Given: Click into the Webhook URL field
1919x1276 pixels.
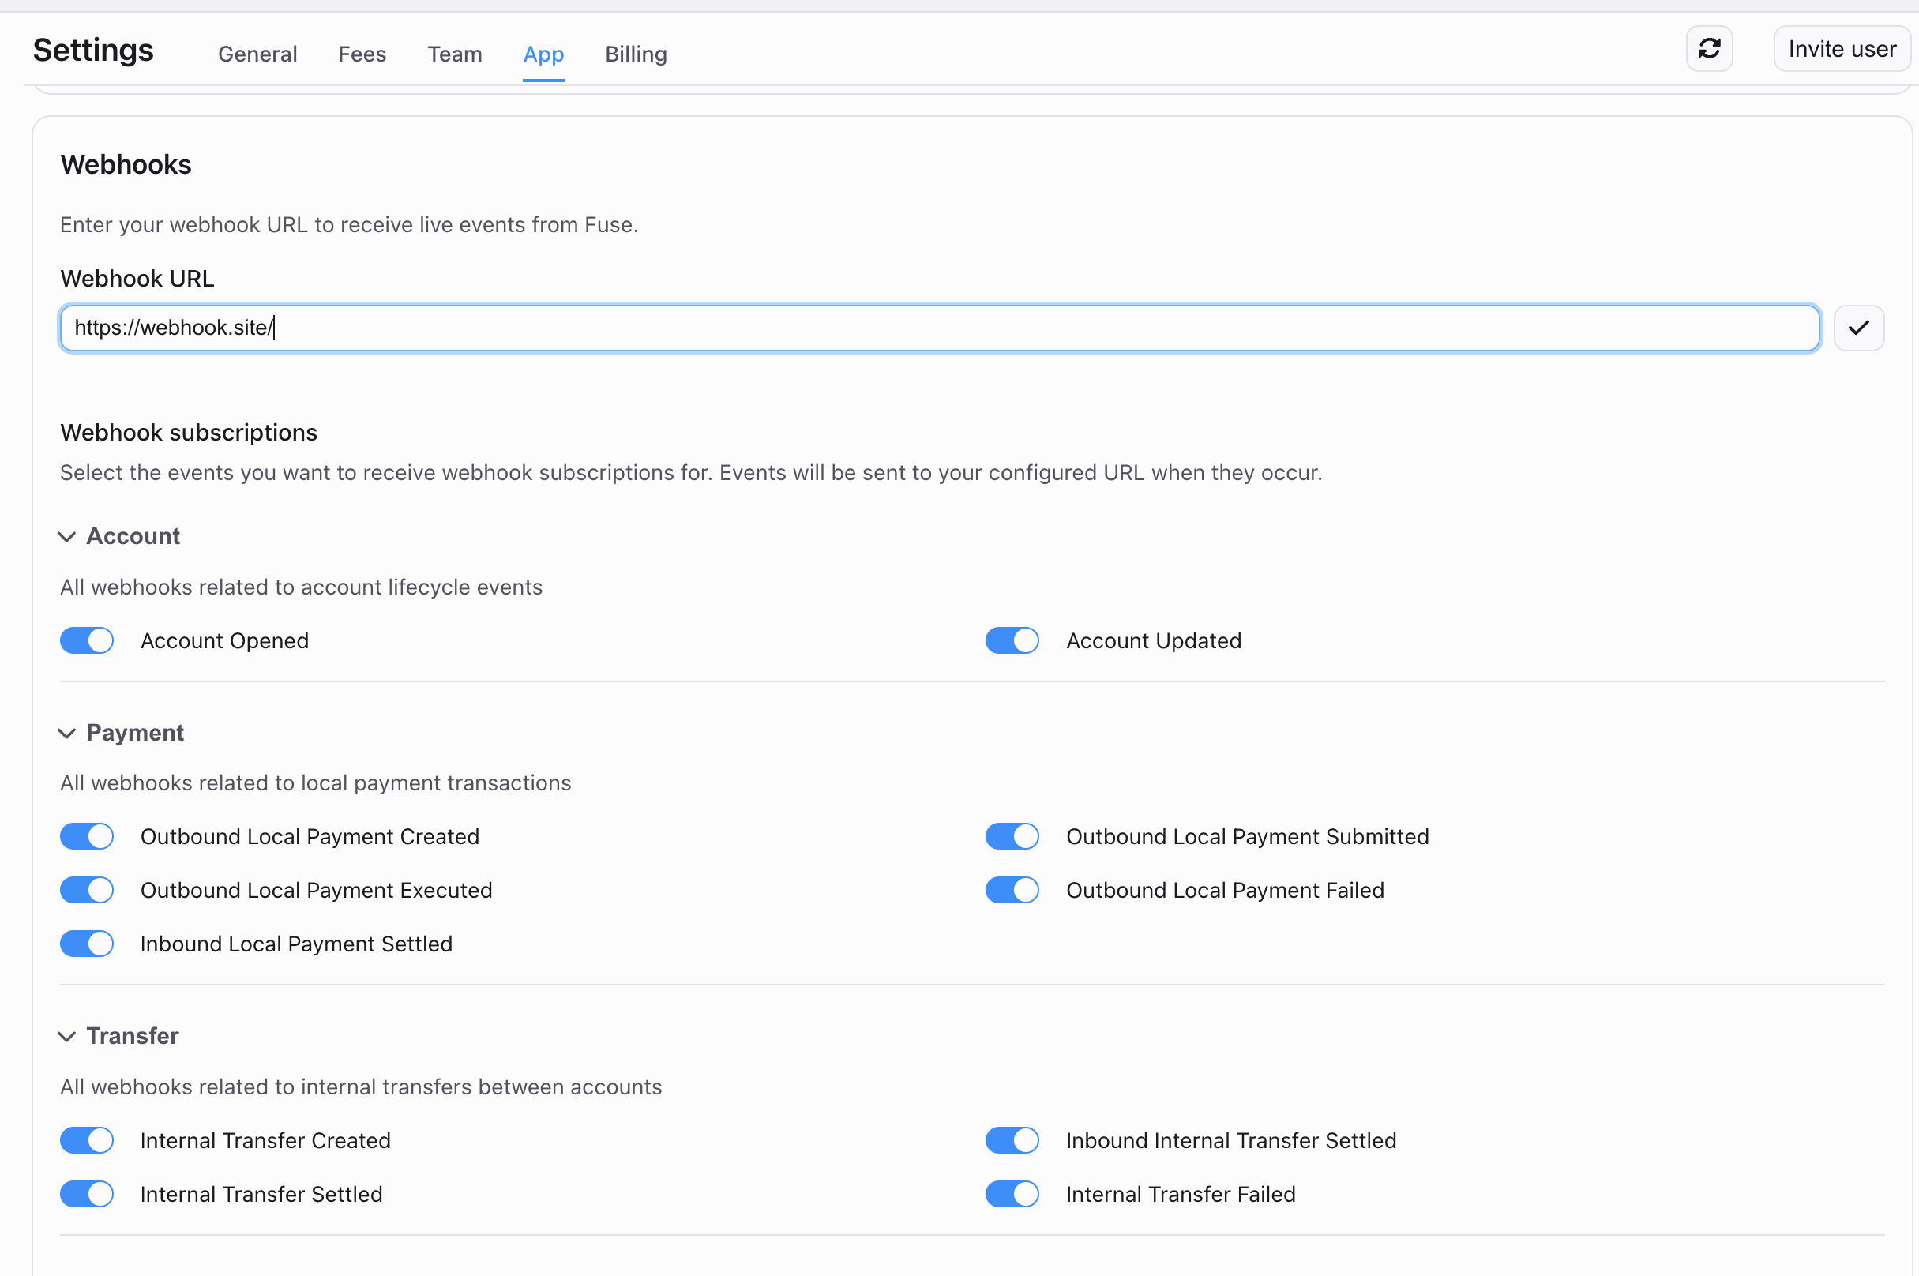Looking at the screenshot, I should (939, 328).
